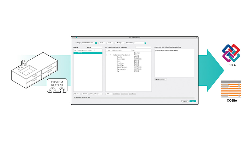The image size is (251, 141).
Task: Click the Type column header
Action: [x=133, y=50]
